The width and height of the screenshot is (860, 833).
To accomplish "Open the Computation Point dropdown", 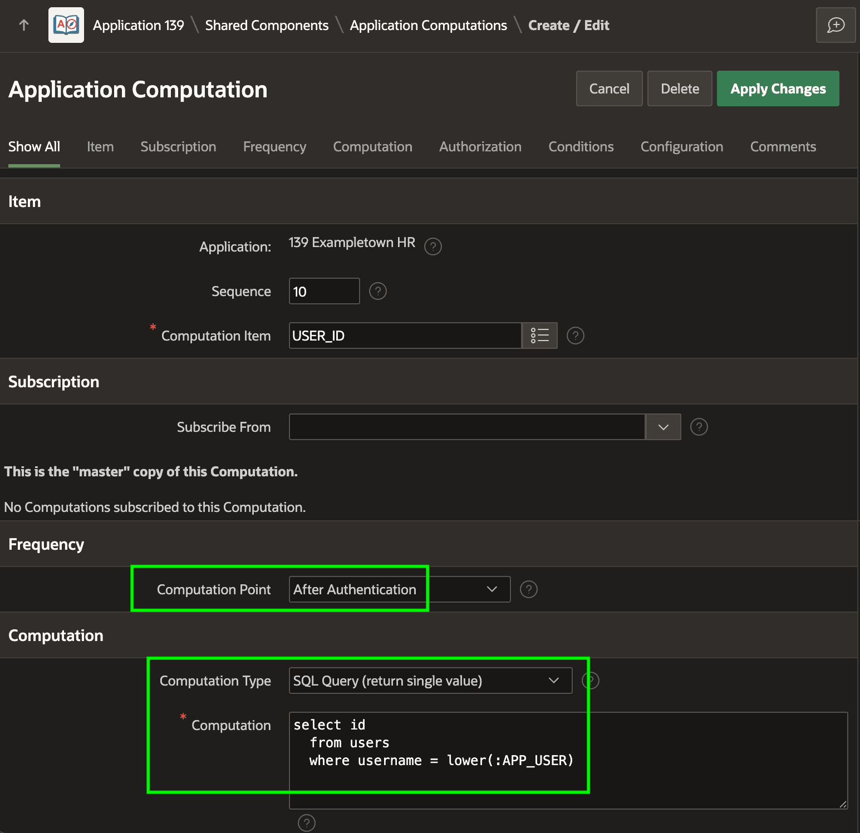I will point(400,589).
